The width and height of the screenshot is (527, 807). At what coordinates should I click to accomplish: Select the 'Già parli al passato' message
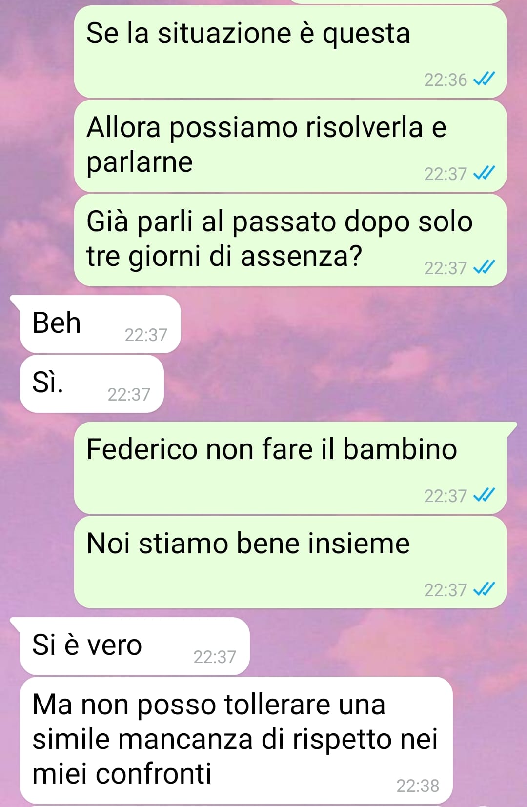click(290, 240)
